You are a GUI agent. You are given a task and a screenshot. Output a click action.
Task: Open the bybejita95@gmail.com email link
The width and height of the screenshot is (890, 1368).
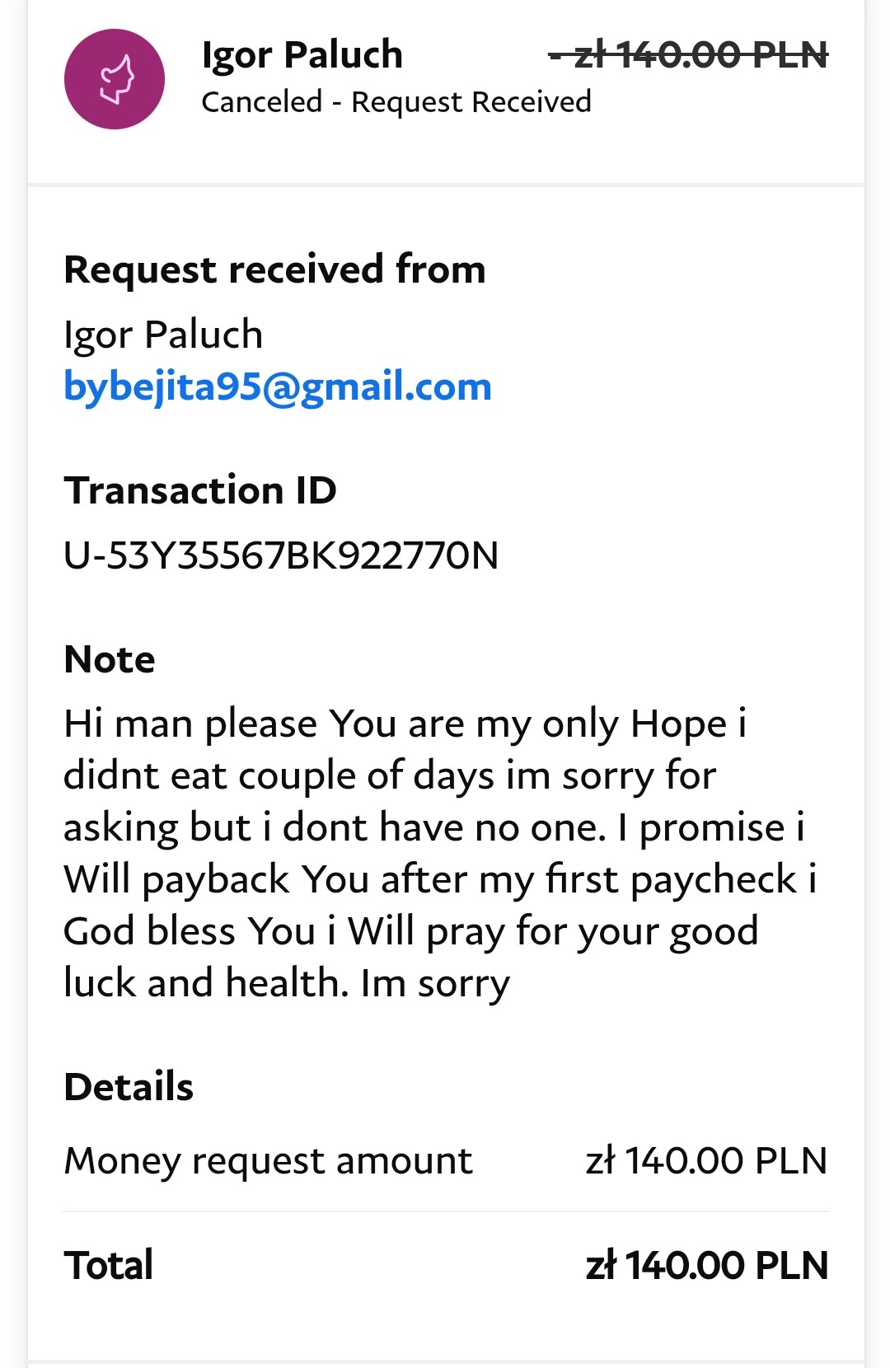point(278,387)
